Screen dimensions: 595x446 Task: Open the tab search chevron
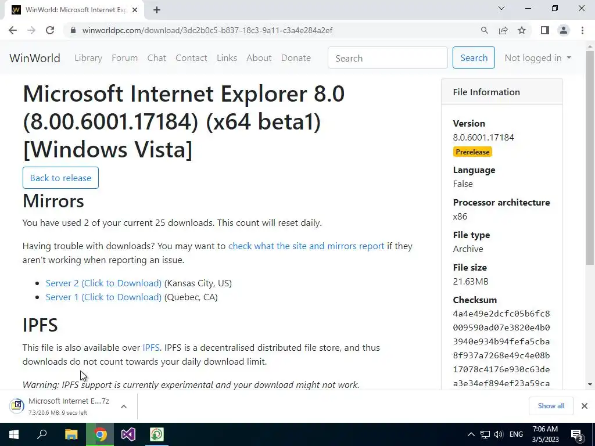[501, 8]
